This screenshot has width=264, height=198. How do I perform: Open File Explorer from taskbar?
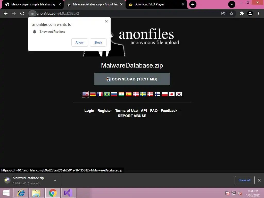36,193
